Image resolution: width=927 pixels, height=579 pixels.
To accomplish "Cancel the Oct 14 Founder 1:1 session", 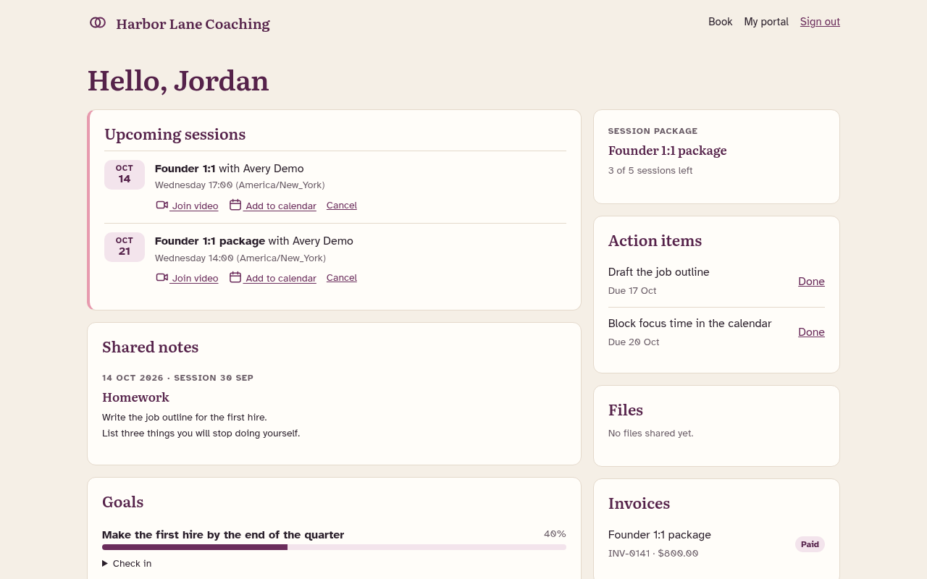I will tap(342, 206).
